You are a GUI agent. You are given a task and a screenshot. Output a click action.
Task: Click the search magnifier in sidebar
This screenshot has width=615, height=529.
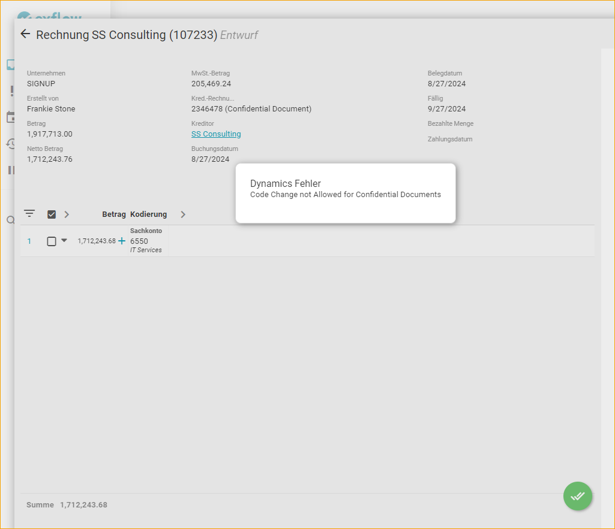(x=10, y=220)
